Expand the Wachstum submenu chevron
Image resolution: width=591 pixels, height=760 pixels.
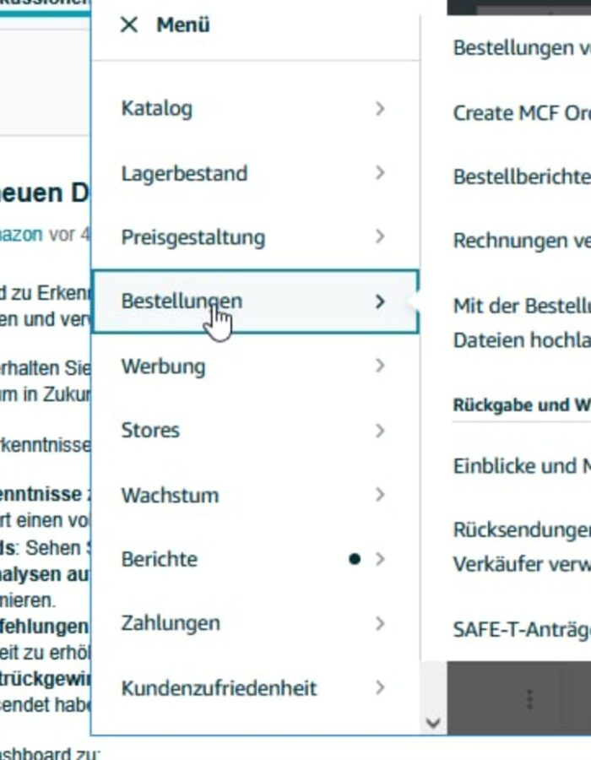click(x=380, y=495)
